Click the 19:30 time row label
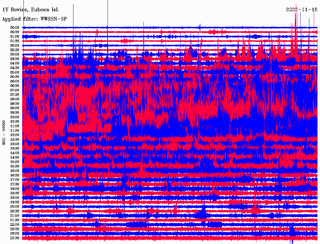320x244 pixels. pyautogui.click(x=15, y=202)
